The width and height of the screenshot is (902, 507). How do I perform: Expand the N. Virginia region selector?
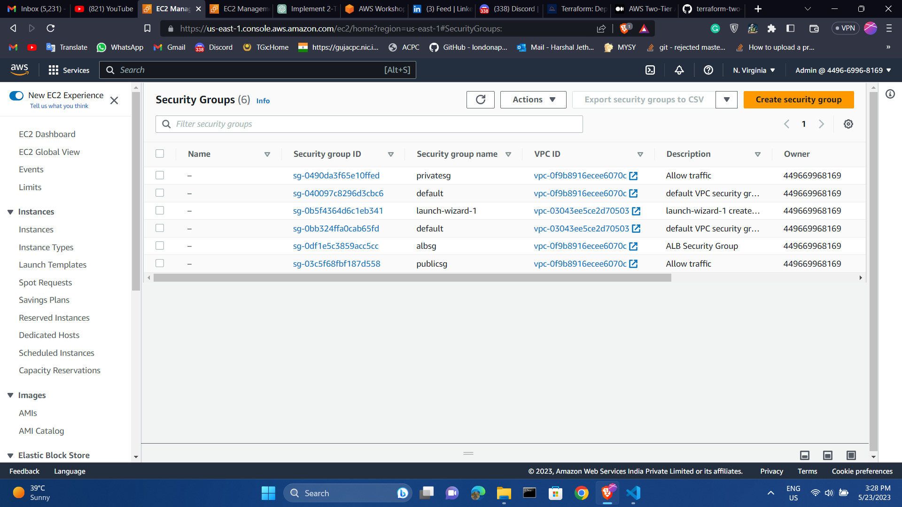pyautogui.click(x=754, y=70)
